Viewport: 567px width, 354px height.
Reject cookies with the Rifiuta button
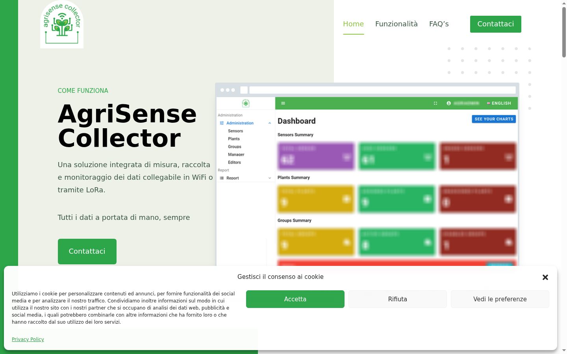coord(398,299)
